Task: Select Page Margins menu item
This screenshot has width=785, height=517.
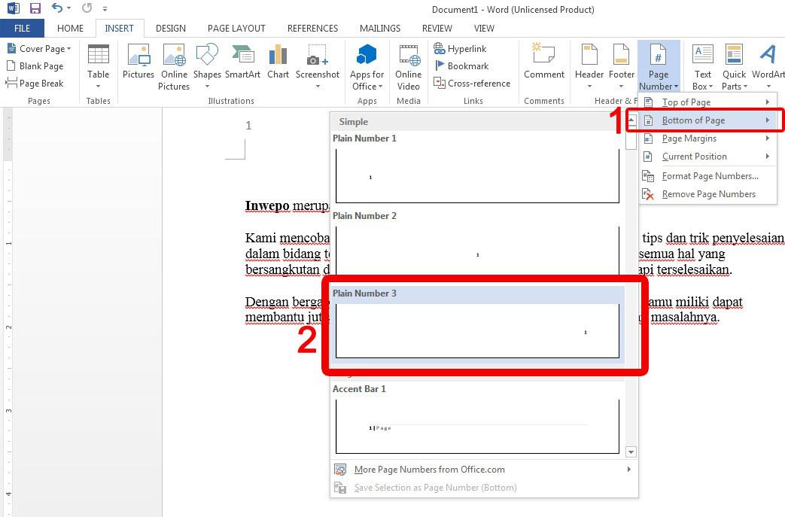Action: [707, 138]
